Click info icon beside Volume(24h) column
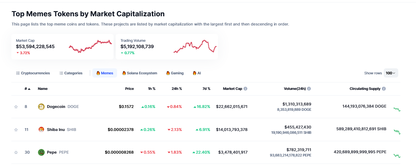The image size is (416, 166). click(x=309, y=89)
